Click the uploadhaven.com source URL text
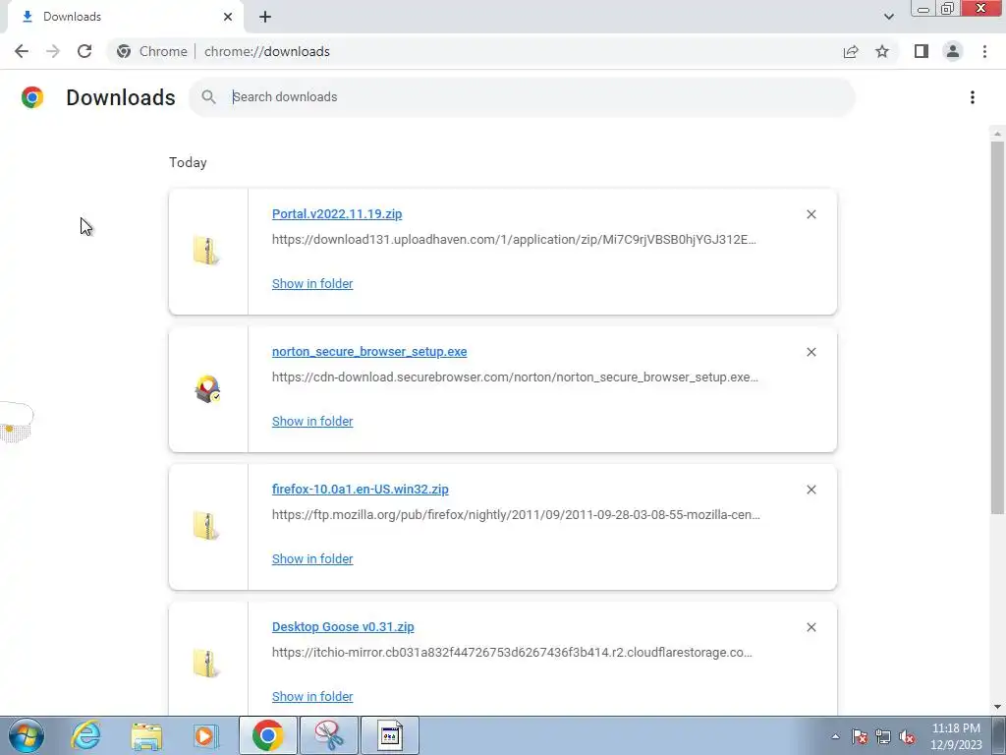The width and height of the screenshot is (1006, 755). point(514,240)
